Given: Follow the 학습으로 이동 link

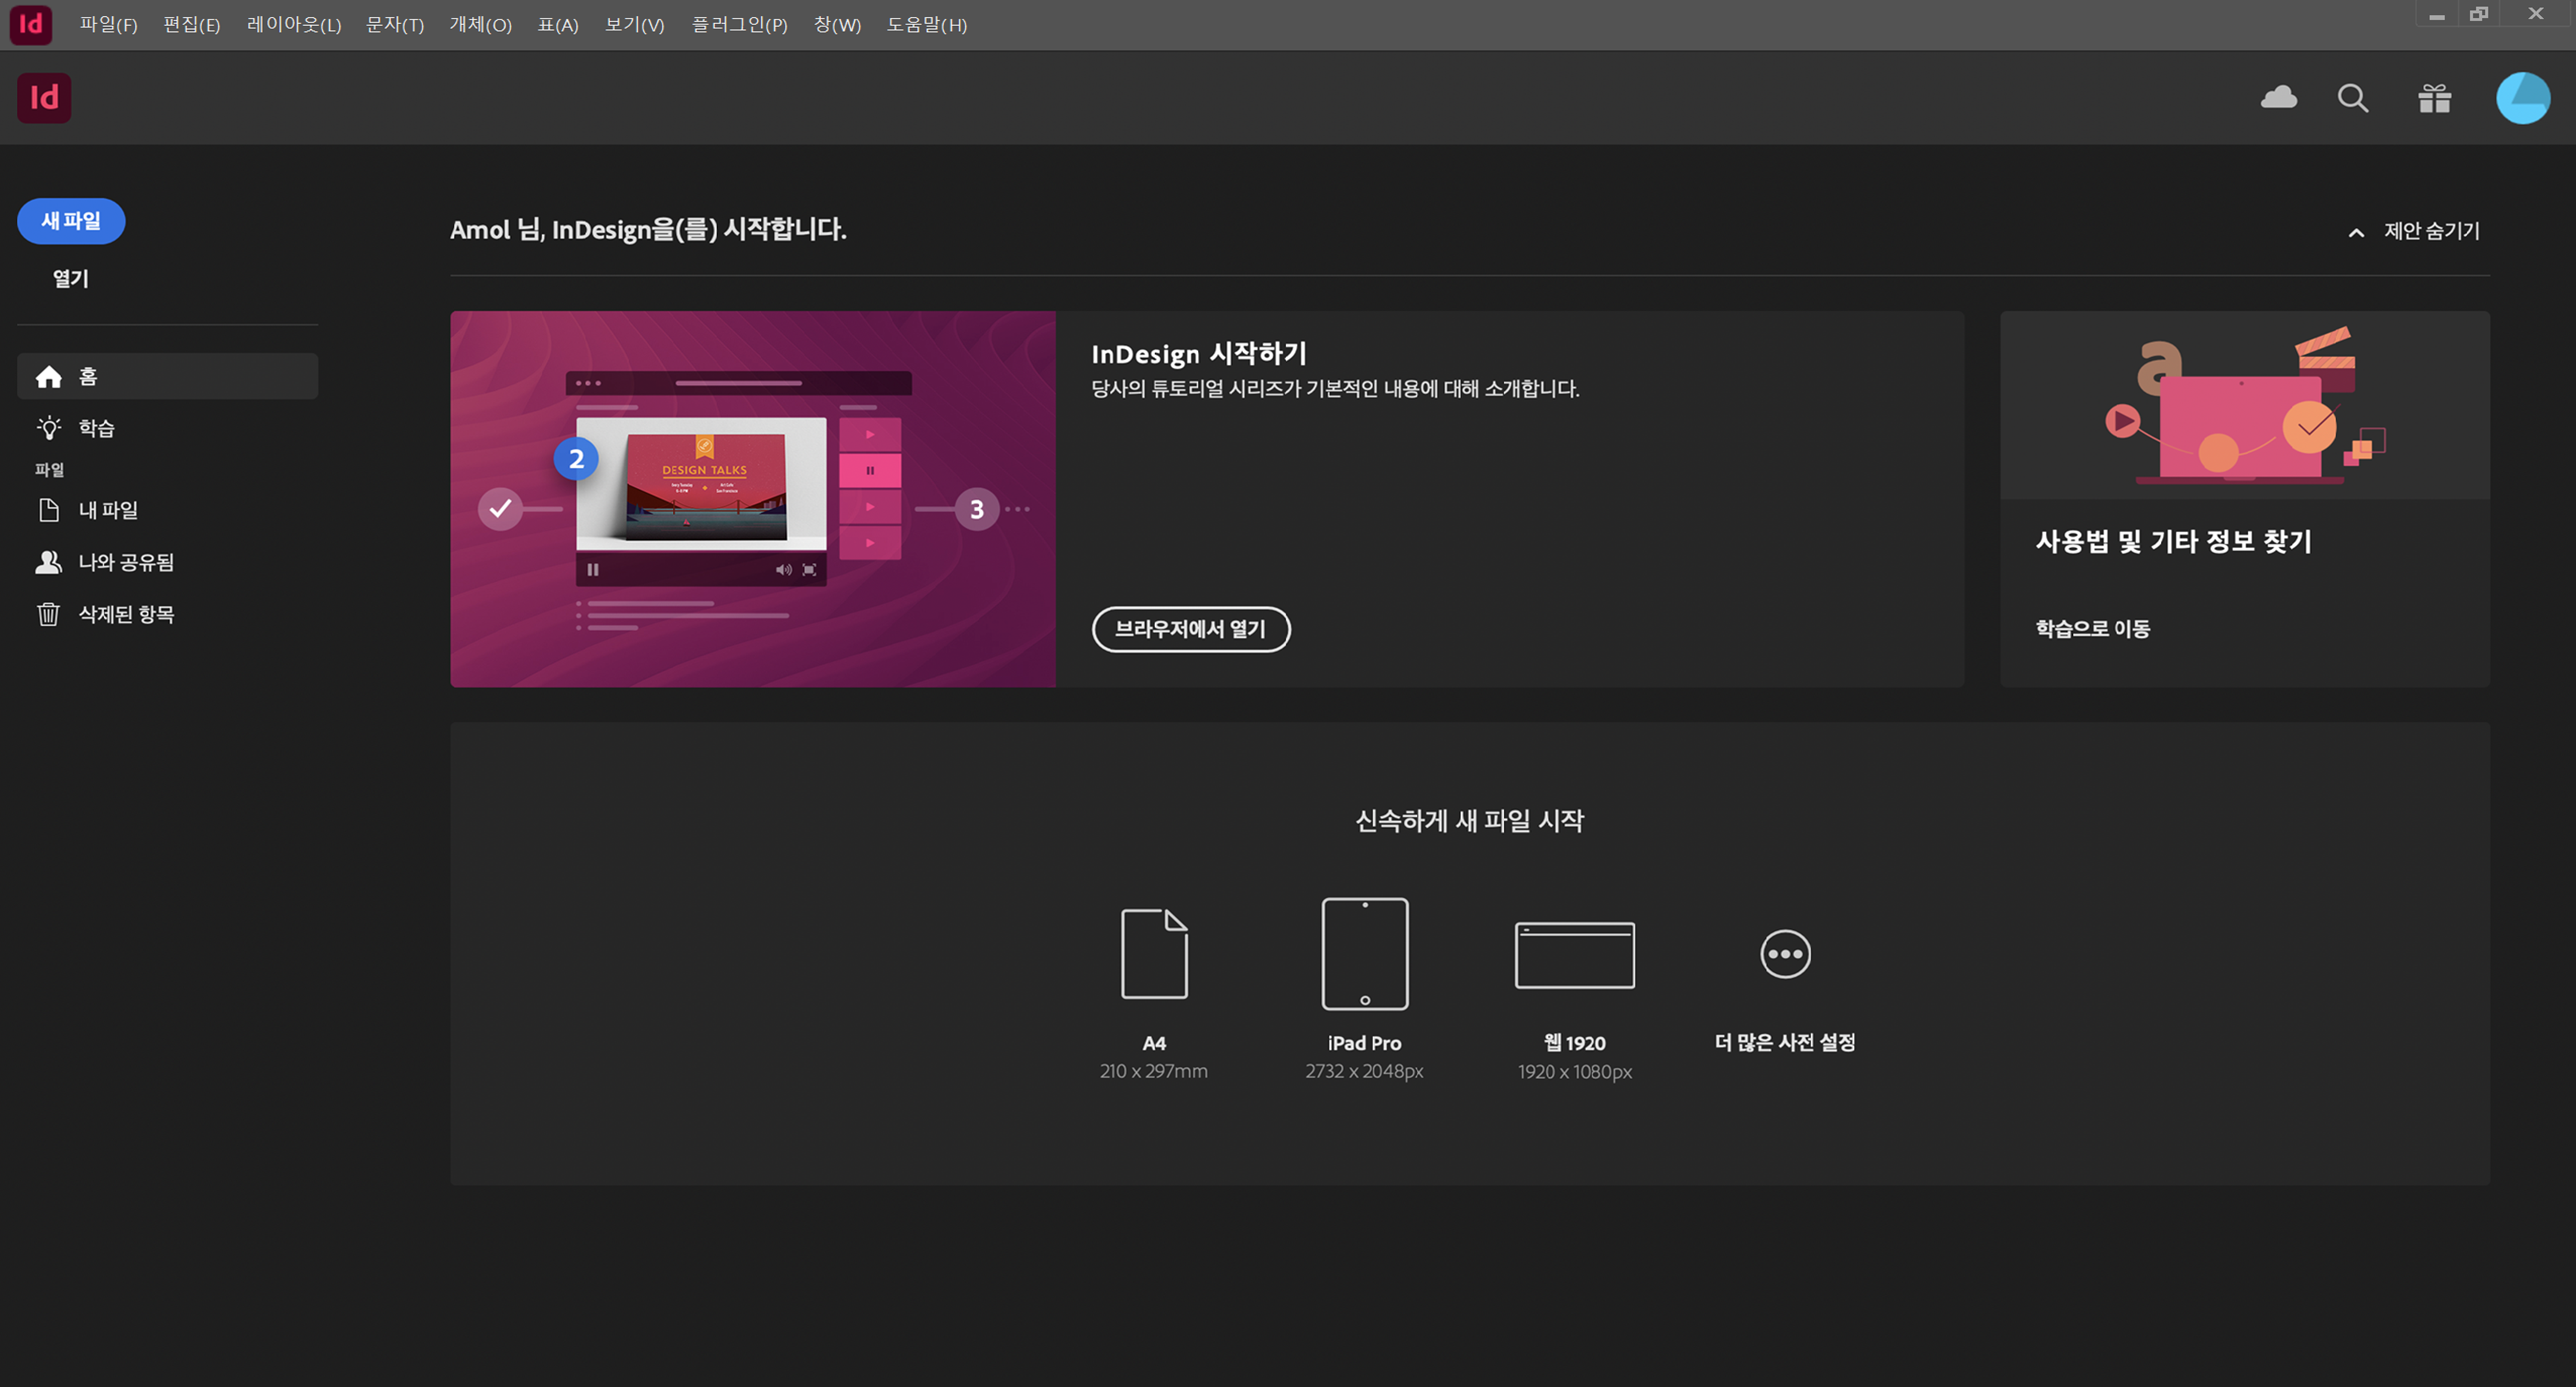Looking at the screenshot, I should click(x=2092, y=628).
